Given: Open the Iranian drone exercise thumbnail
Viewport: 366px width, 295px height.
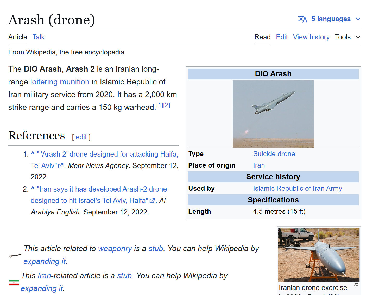Looking at the screenshot, I should [319, 255].
